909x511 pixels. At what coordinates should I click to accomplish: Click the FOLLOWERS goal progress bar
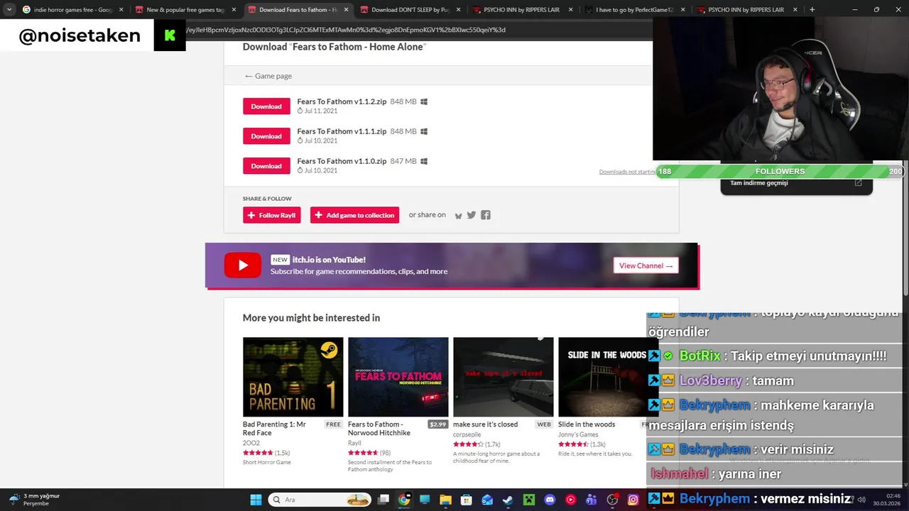coord(780,171)
